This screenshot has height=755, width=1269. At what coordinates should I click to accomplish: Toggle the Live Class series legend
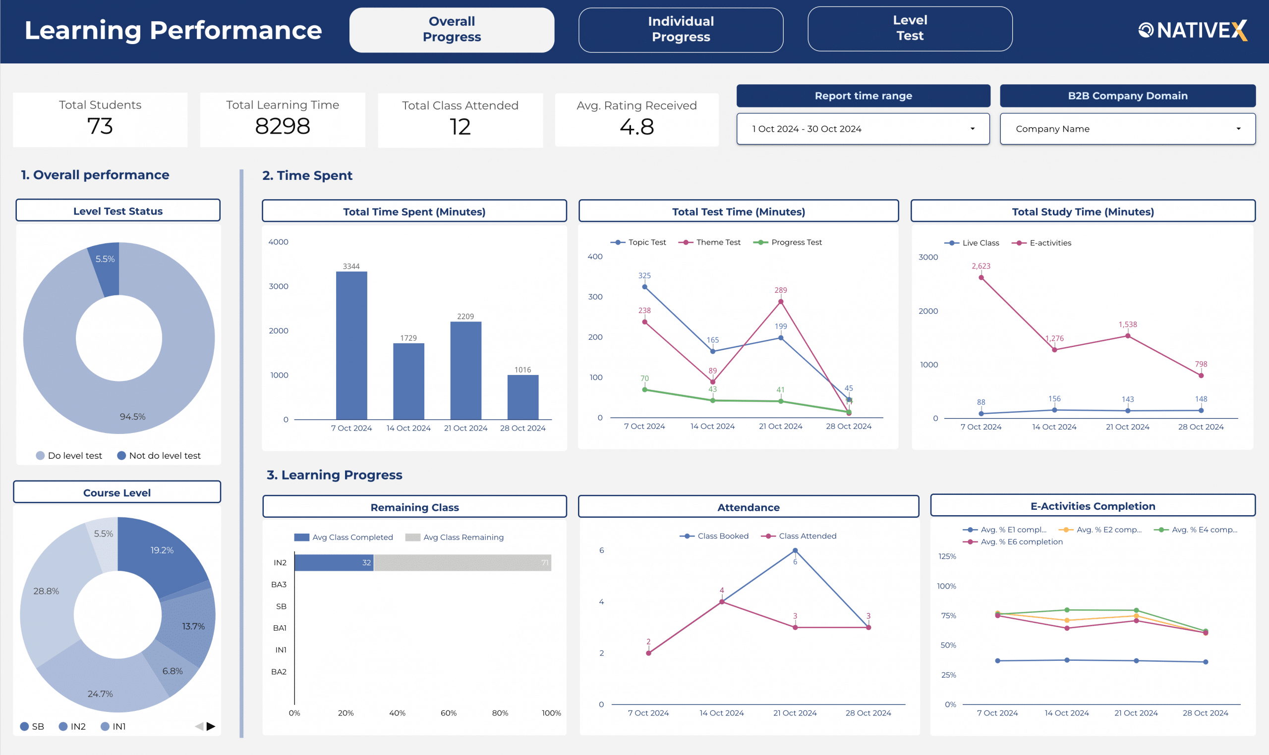981,243
